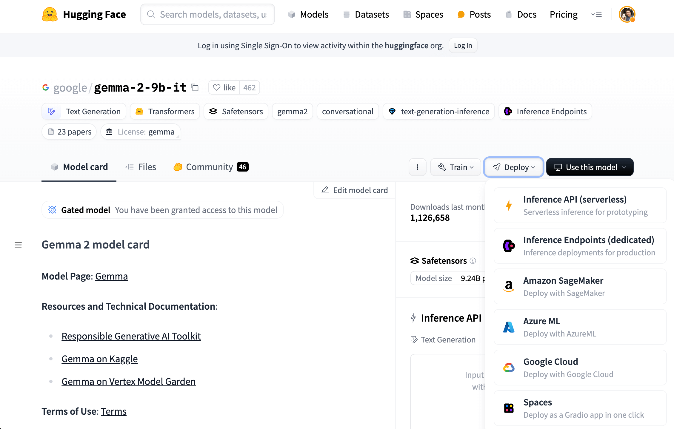The image size is (674, 429).
Task: Open the table of contents hamburger icon
Action: pos(18,245)
